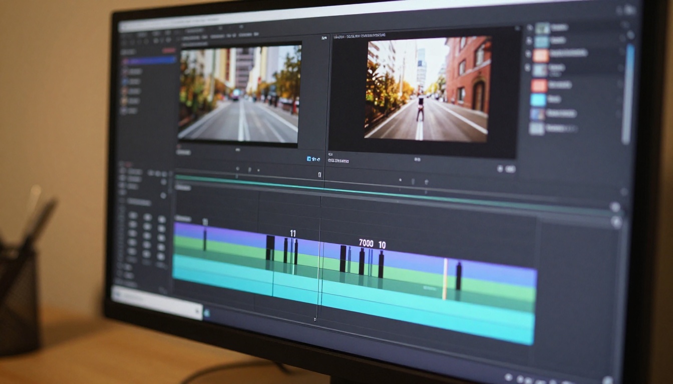Expand the second item in the right panel list
The height and width of the screenshot is (384, 673).
pos(529,40)
